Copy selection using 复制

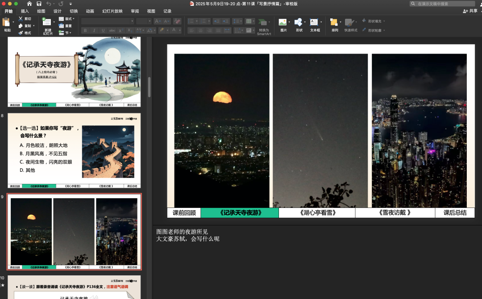pos(25,26)
